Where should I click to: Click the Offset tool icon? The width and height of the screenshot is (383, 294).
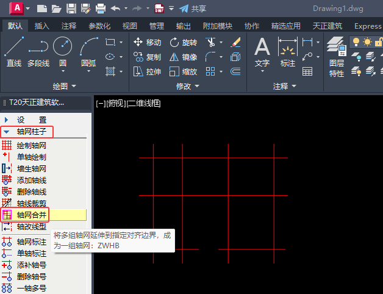click(x=235, y=71)
